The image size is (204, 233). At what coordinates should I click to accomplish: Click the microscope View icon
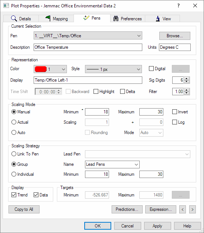point(158,19)
